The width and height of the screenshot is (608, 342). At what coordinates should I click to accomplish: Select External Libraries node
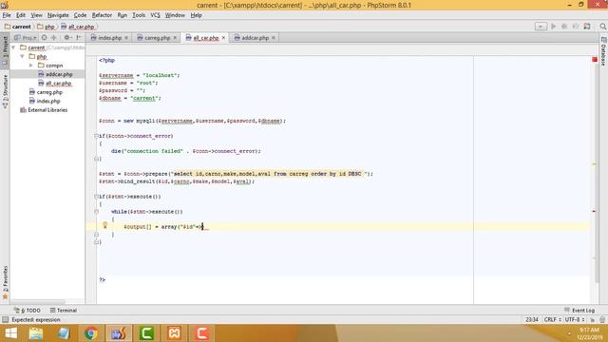tap(44, 110)
